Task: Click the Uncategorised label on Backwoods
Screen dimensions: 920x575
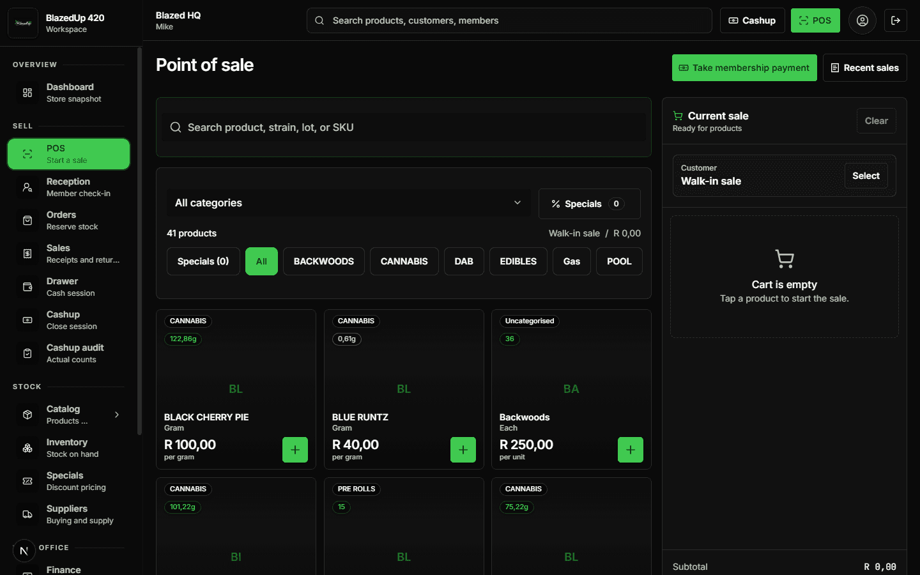Action: [x=530, y=321]
